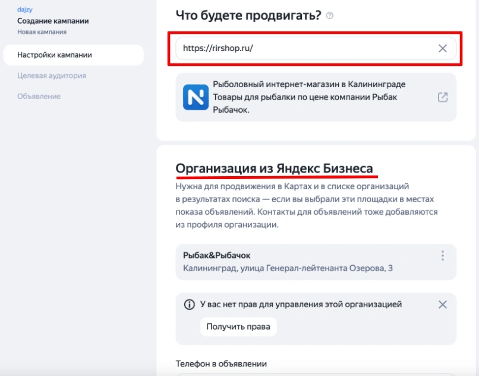479x376 pixels.
Task: Open three-dot menu for Рыбак&Рыбачок
Action: pyautogui.click(x=442, y=256)
